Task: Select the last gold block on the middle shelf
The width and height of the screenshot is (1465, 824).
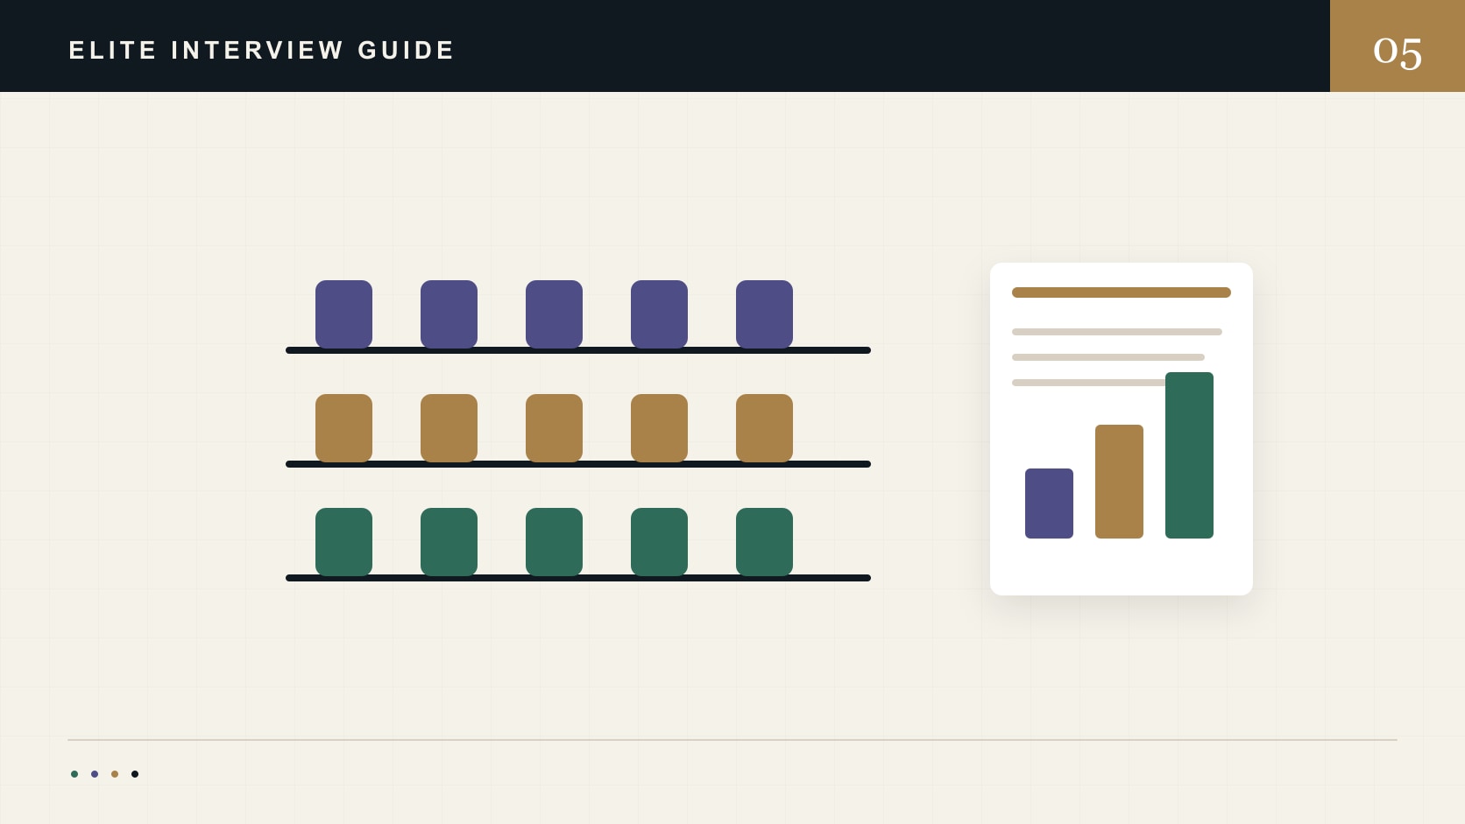Action: click(764, 428)
